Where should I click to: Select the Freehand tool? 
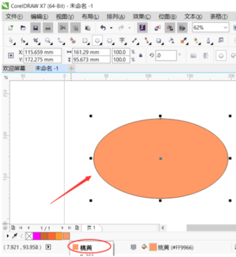[60, 41]
